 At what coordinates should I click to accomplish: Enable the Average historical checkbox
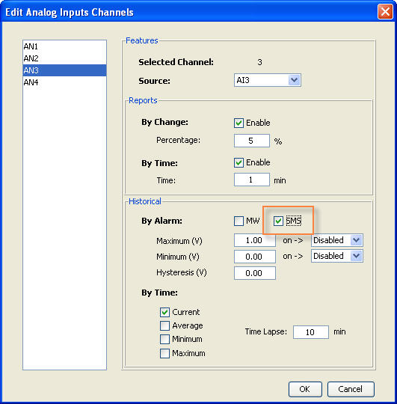tap(164, 325)
